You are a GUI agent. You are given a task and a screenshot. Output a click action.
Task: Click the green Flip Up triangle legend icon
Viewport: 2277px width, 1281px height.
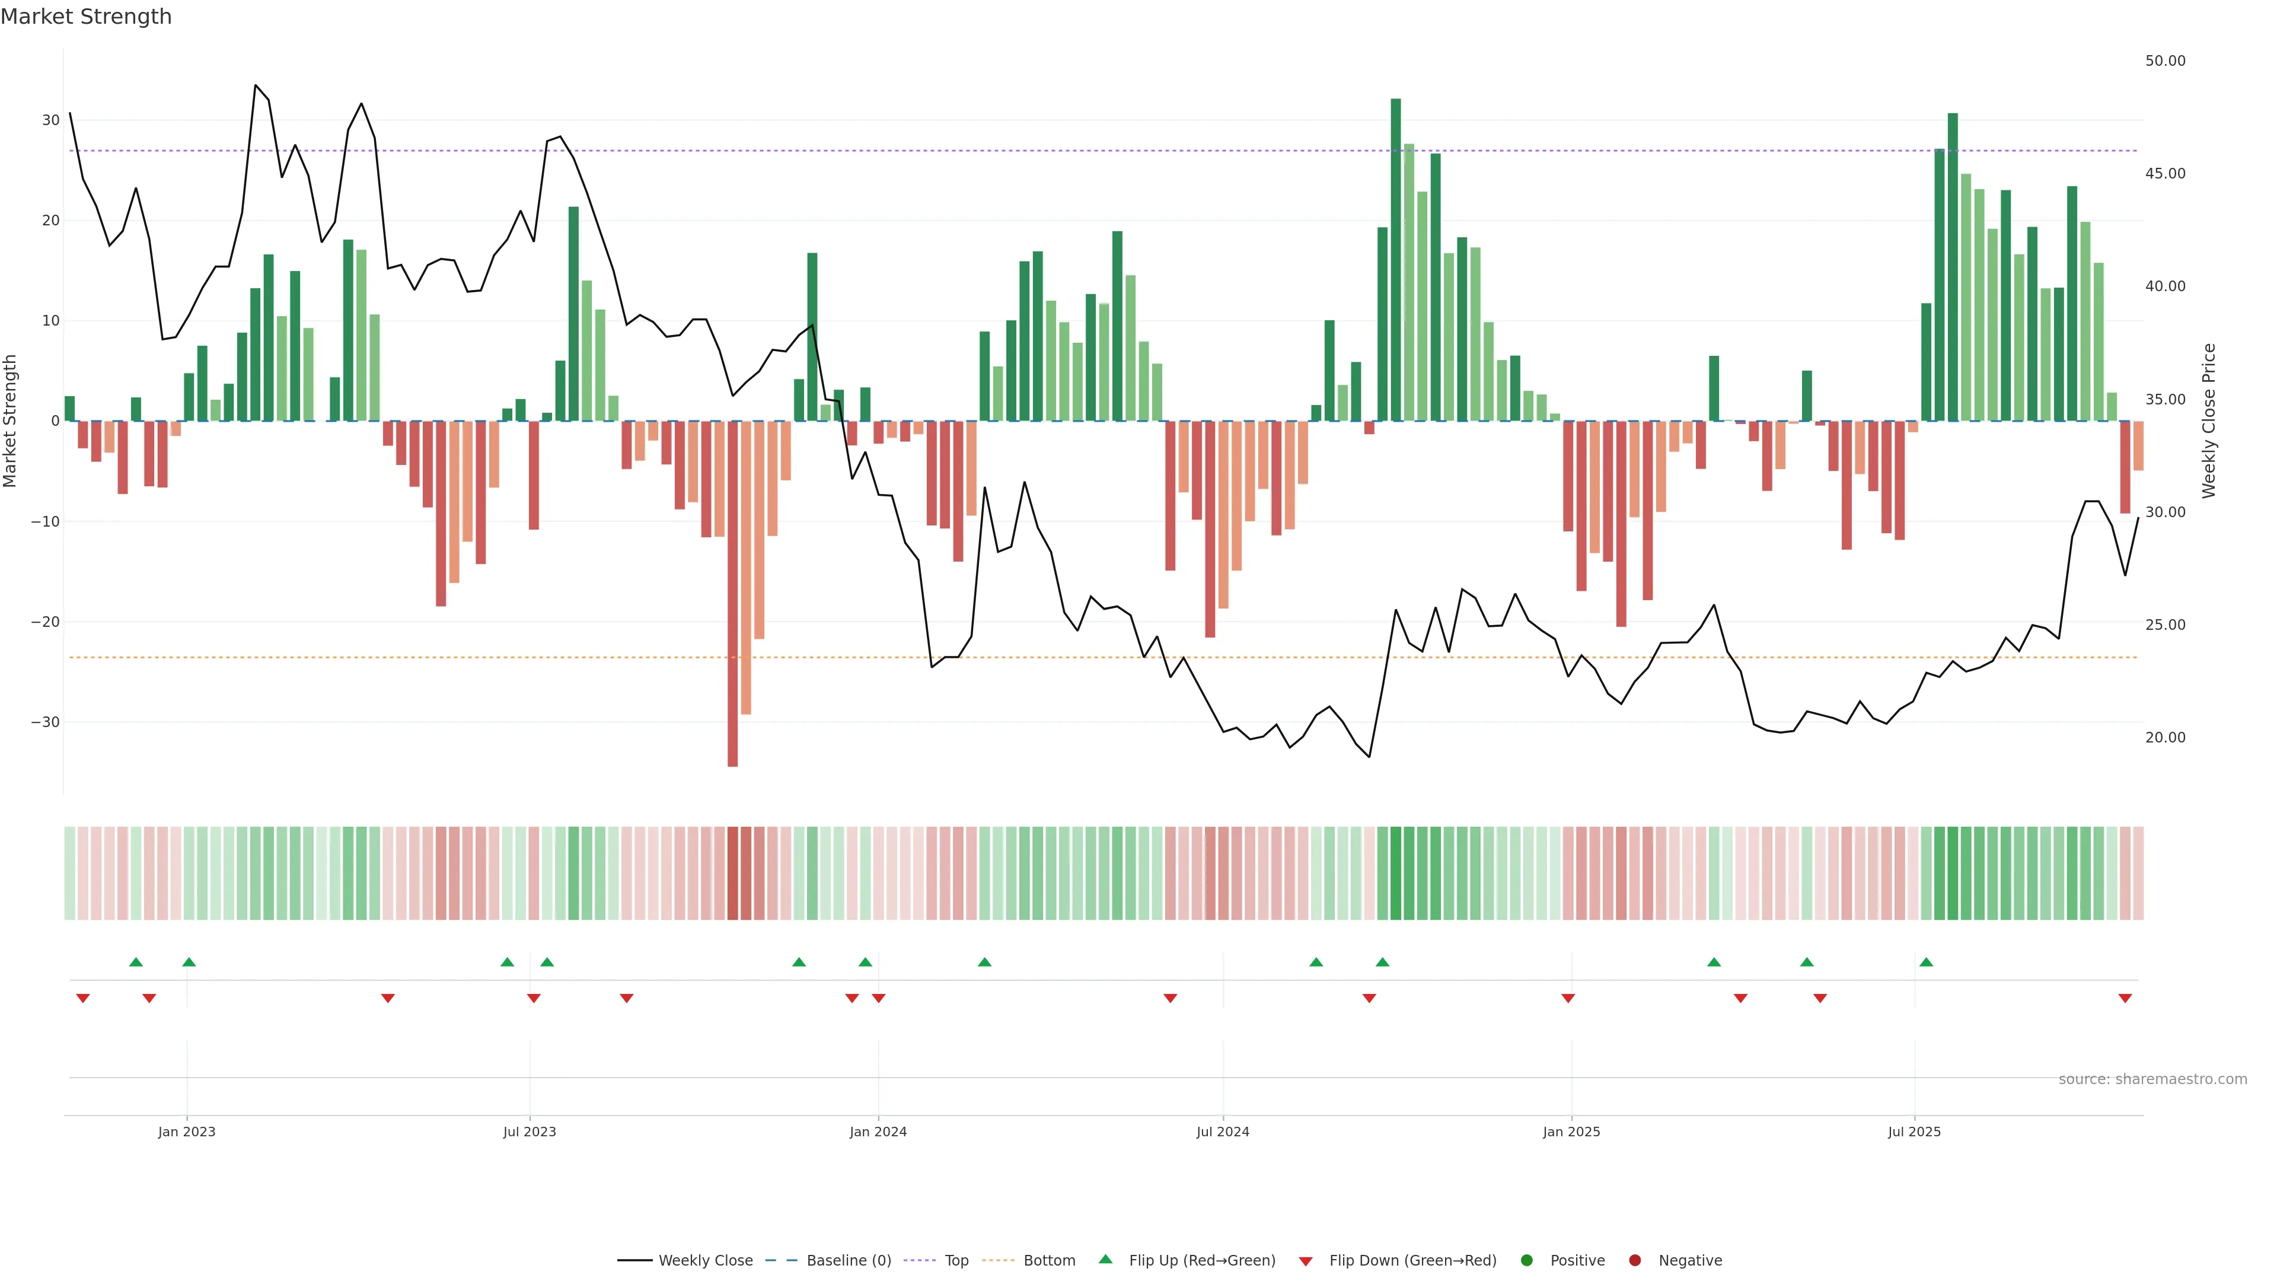(1105, 1259)
